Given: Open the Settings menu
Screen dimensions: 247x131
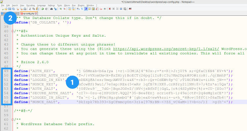Looking at the screenshot, I should click(x=51, y=6).
